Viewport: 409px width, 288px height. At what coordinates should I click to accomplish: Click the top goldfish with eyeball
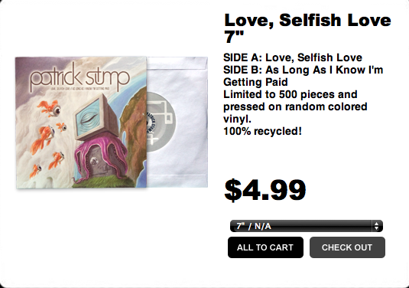(x=50, y=108)
